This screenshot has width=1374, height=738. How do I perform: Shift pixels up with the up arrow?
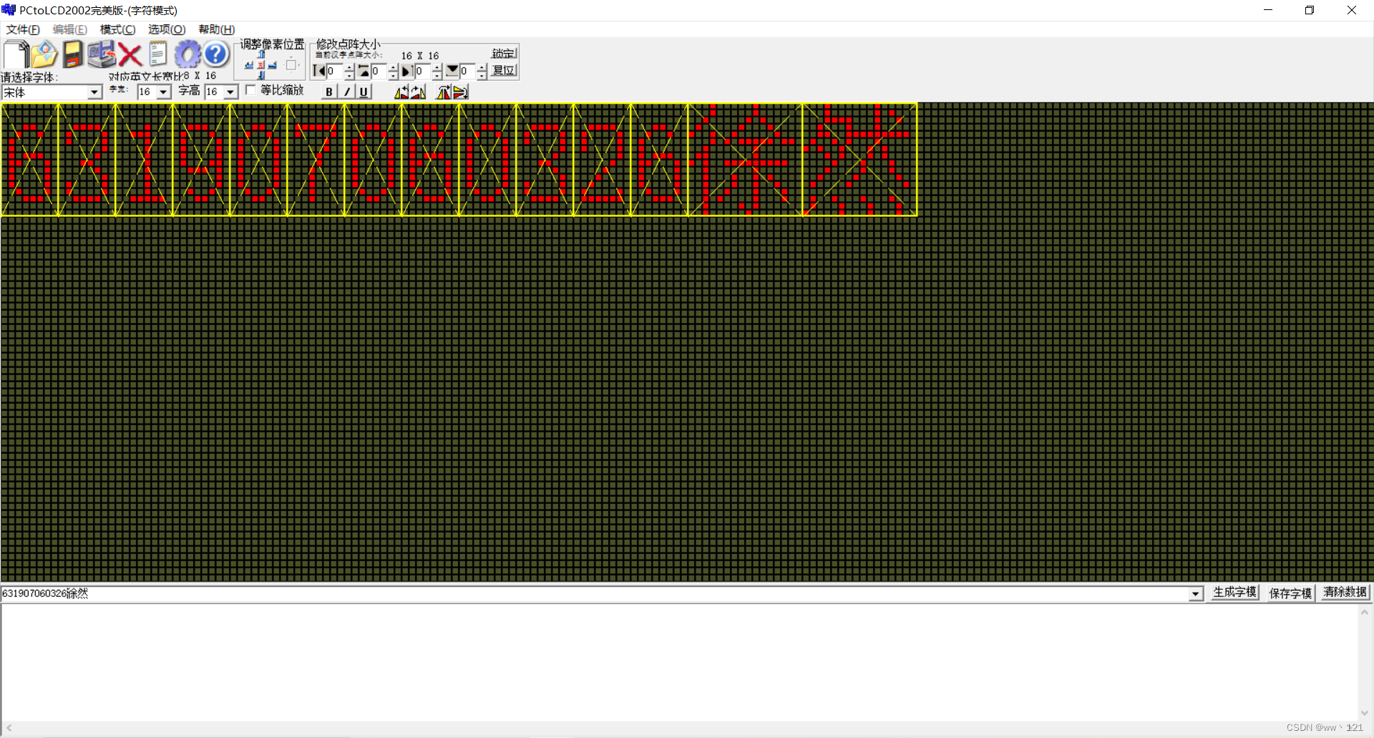point(261,54)
